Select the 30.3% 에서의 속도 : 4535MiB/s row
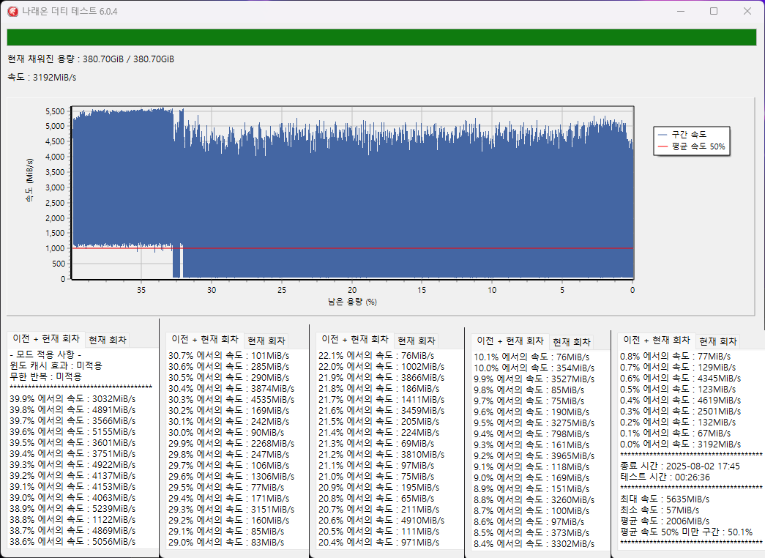The height and width of the screenshot is (558, 765). (231, 399)
